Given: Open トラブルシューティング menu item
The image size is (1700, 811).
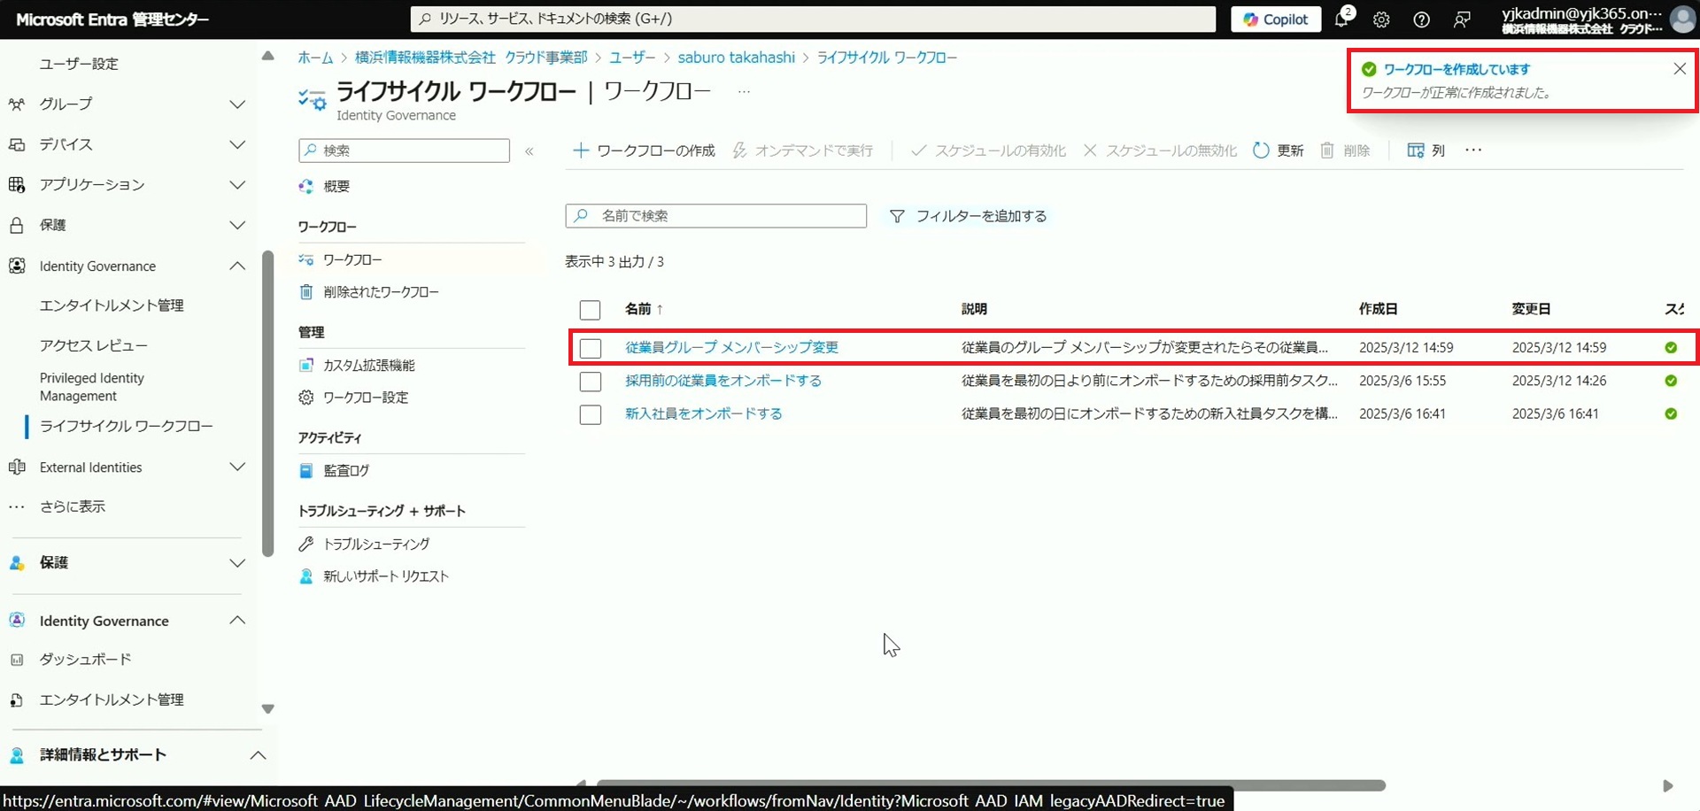Looking at the screenshot, I should coord(376,545).
